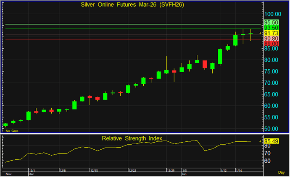Click the 12/15 date on the time axis
Screen dimensions: 290x177
click(x=94, y=170)
